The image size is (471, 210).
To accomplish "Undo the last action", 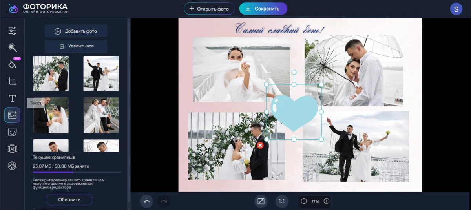I will pyautogui.click(x=146, y=201).
